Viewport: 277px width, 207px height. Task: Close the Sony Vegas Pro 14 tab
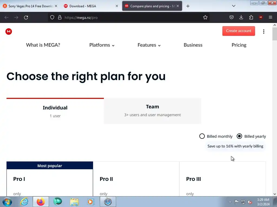56,6
